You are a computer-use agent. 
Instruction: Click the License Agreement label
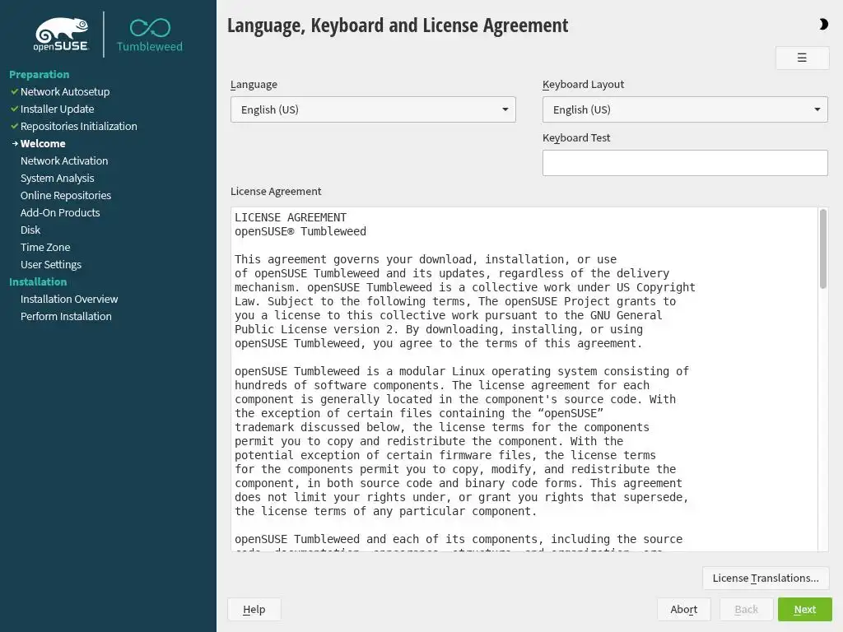pyautogui.click(x=276, y=191)
